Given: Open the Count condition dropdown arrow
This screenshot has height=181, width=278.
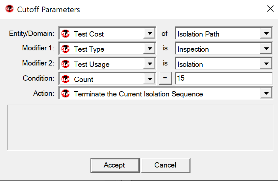Looking at the screenshot, I should tap(150, 79).
